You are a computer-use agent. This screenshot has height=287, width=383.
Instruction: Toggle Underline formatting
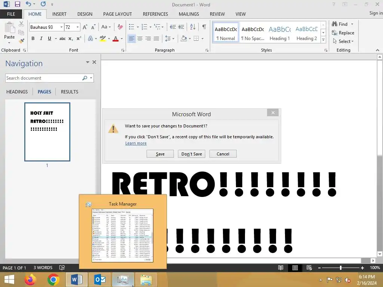point(49,38)
